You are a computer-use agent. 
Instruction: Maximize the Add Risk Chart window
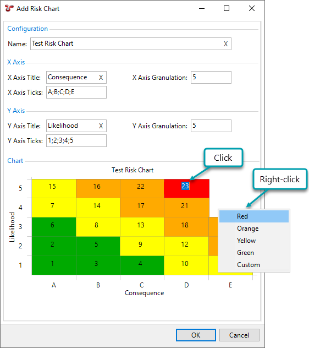(x=227, y=8)
